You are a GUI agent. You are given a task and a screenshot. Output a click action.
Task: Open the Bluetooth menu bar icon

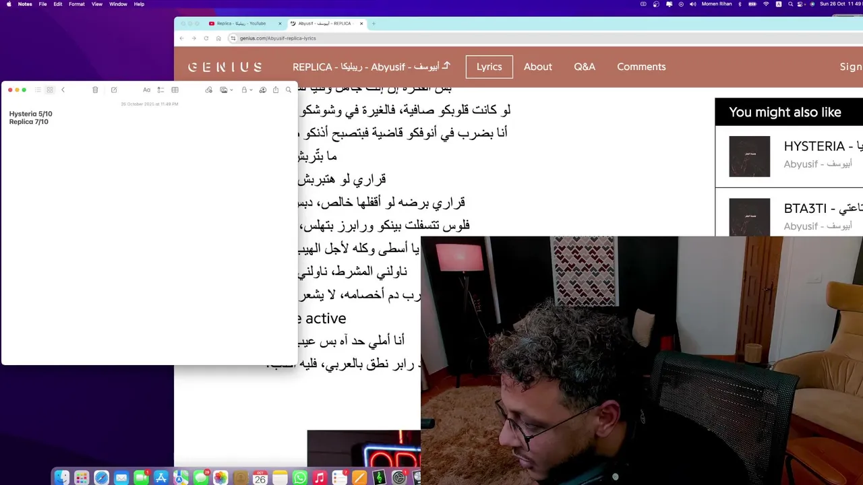[740, 4]
